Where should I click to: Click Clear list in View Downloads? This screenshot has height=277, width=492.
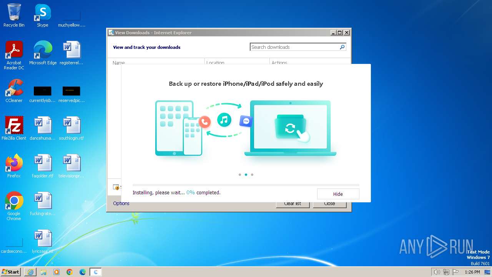point(293,204)
